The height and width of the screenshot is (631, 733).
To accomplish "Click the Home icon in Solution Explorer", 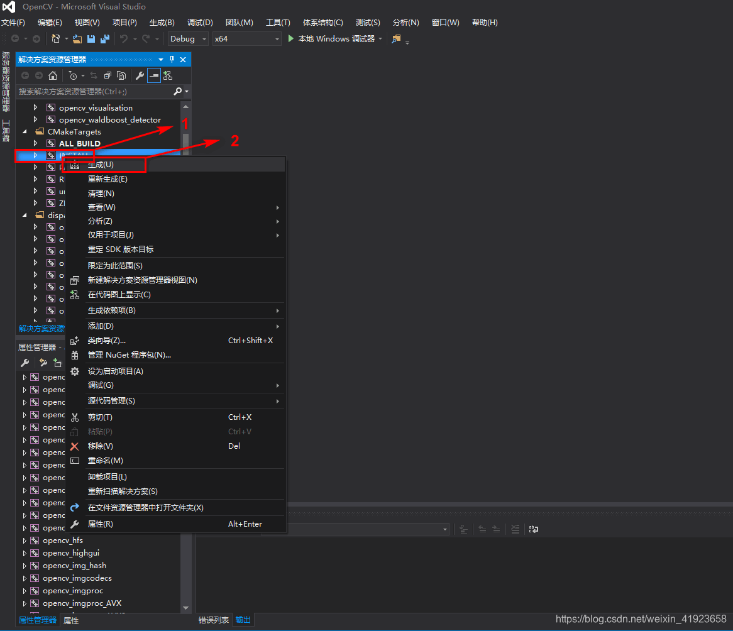I will (x=53, y=75).
